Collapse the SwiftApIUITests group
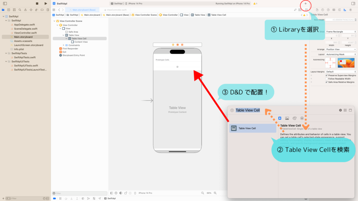Image resolution: width=358 pixels, height=201 pixels. pos(6,61)
